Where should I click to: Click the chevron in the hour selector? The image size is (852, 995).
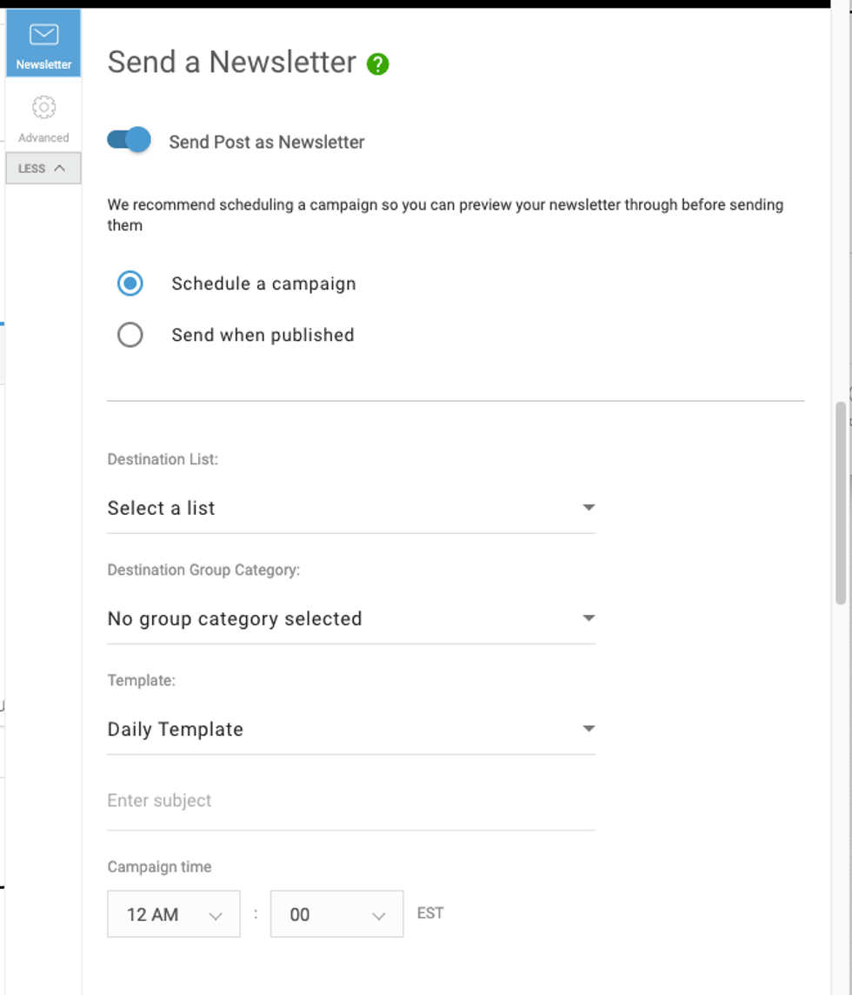click(x=216, y=915)
